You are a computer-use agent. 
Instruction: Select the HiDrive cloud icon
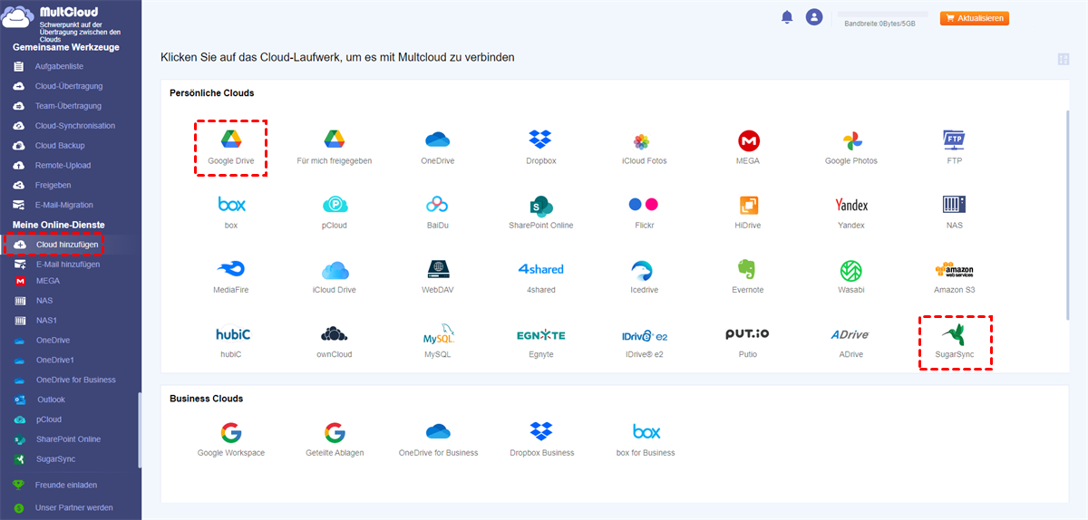pos(749,205)
